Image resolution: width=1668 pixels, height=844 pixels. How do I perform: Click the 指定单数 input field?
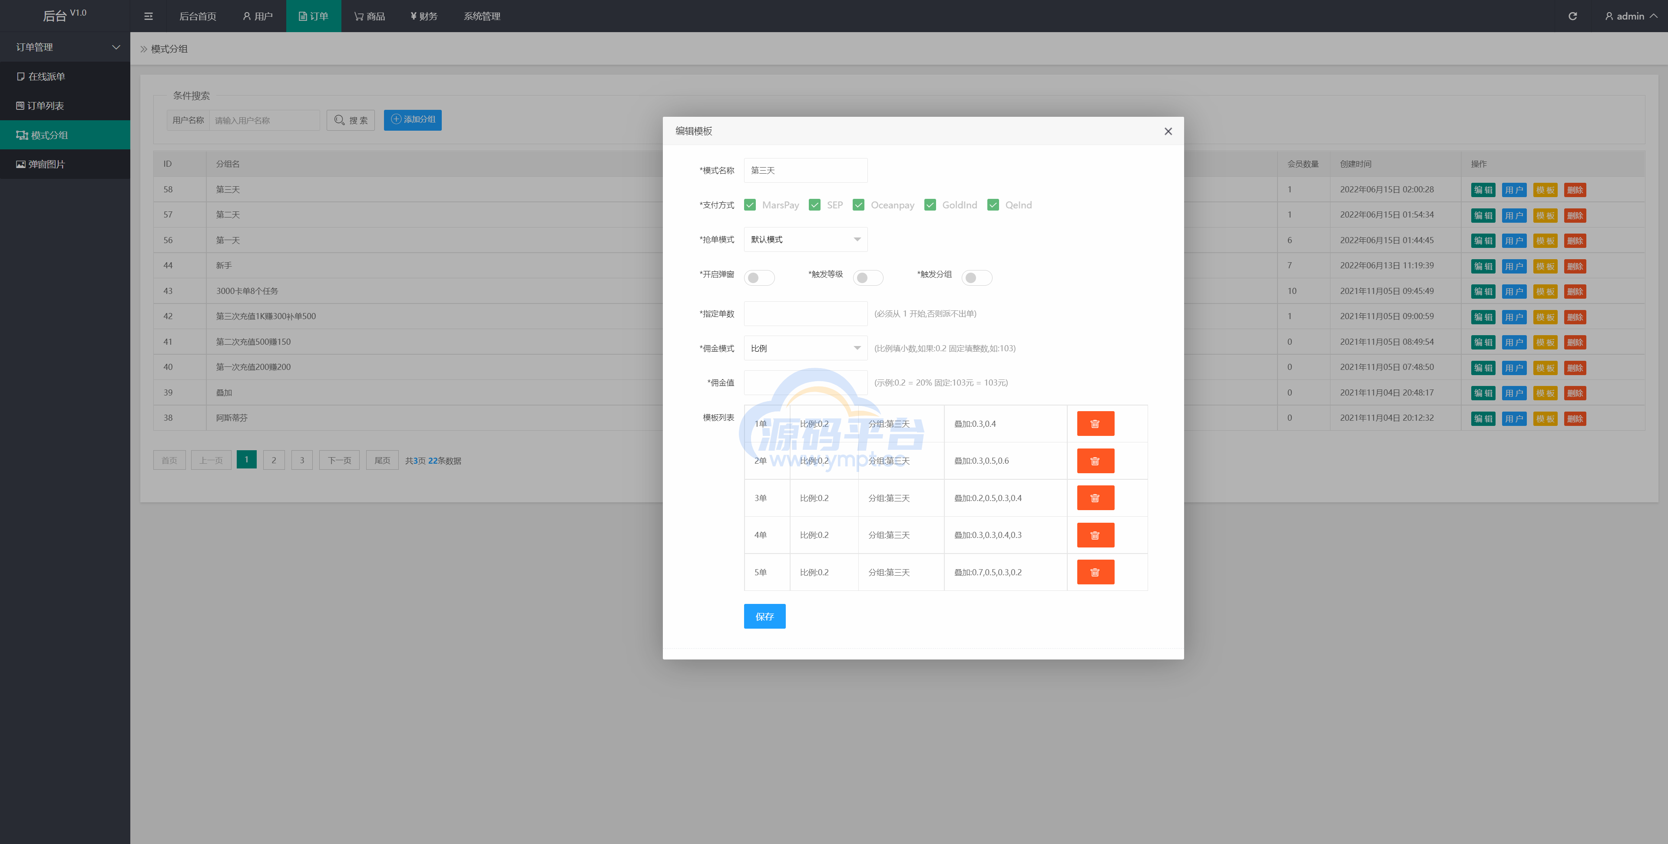click(805, 314)
